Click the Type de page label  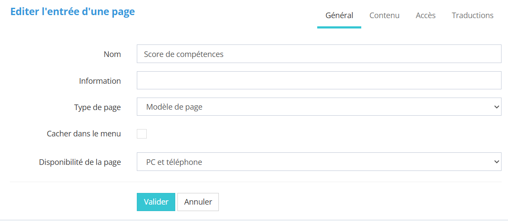pyautogui.click(x=97, y=107)
